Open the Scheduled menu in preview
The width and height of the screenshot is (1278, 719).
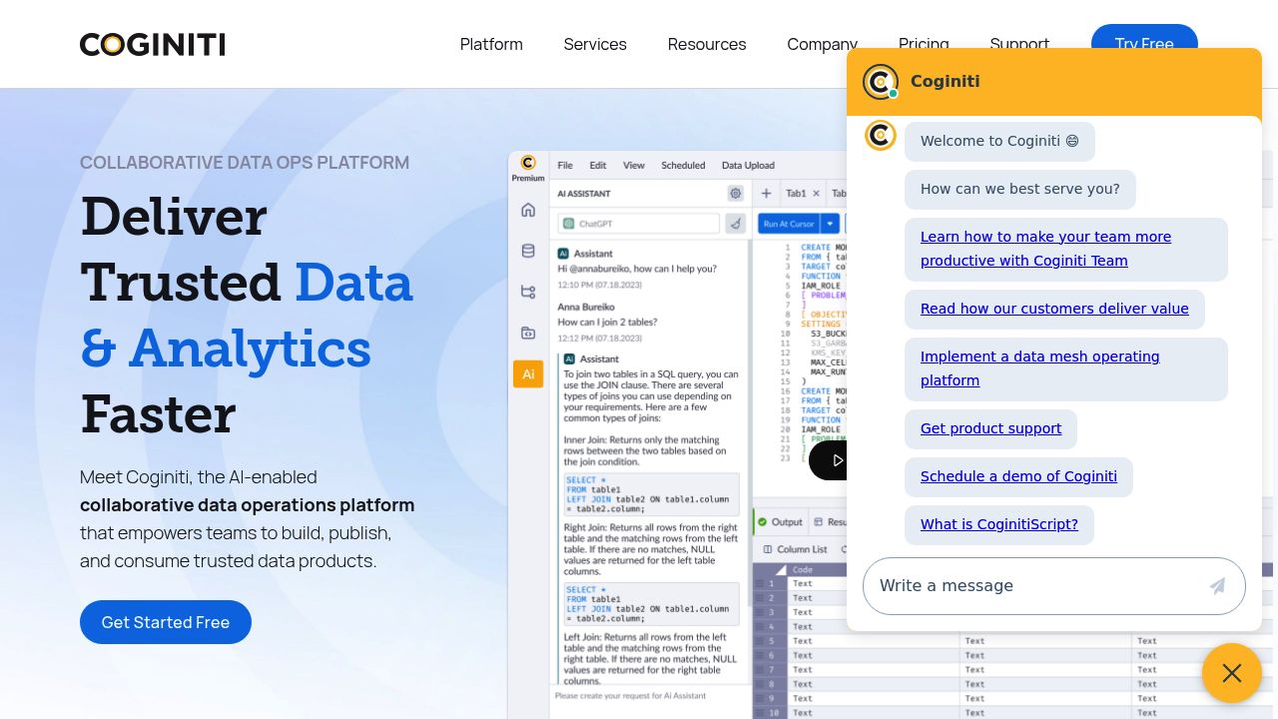(683, 166)
